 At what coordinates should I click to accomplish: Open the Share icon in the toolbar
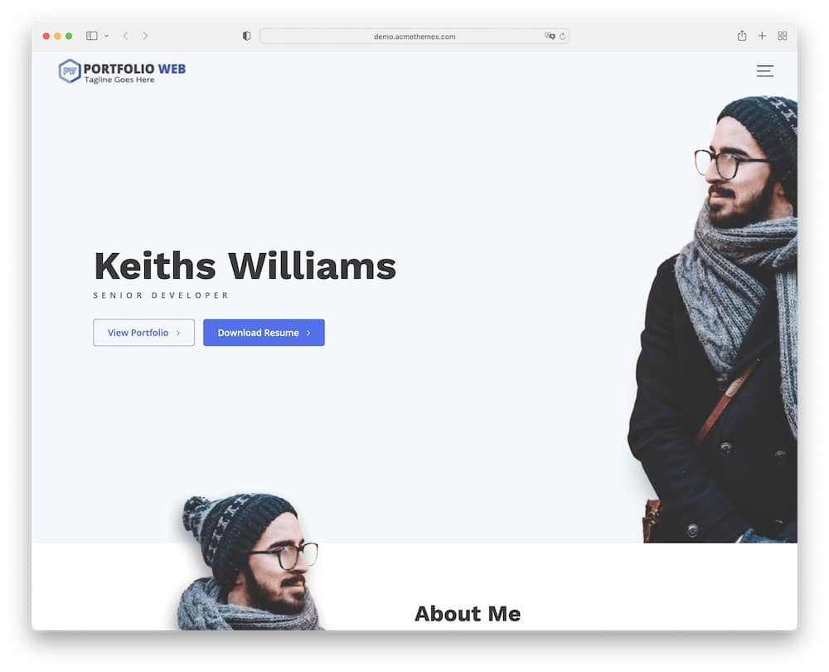tap(742, 36)
